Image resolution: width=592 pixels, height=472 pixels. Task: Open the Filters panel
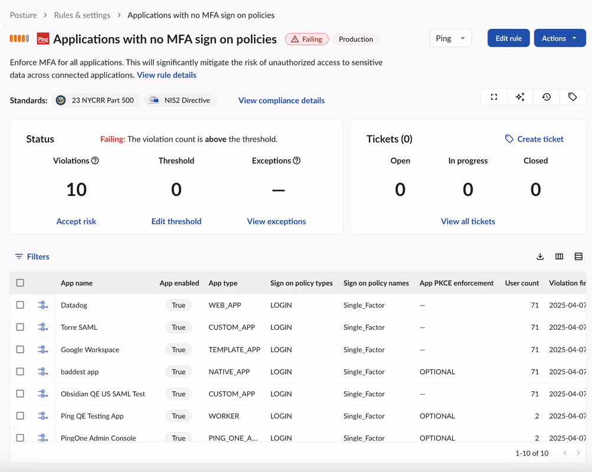pyautogui.click(x=32, y=257)
